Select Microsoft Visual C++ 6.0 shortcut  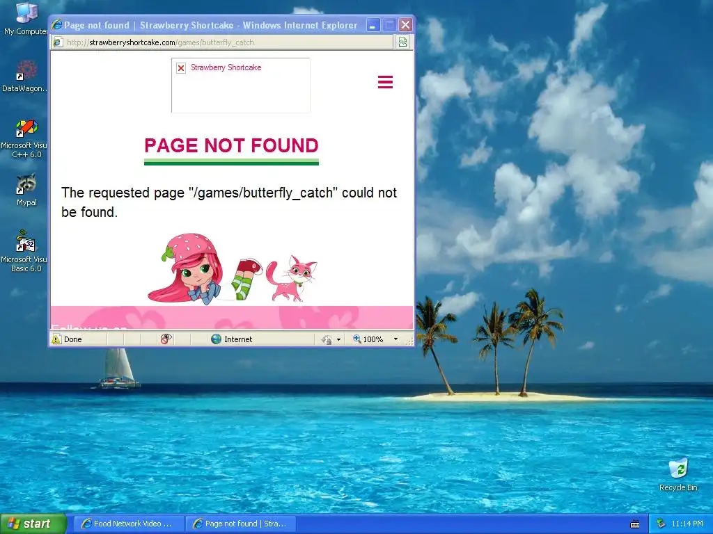point(24,138)
